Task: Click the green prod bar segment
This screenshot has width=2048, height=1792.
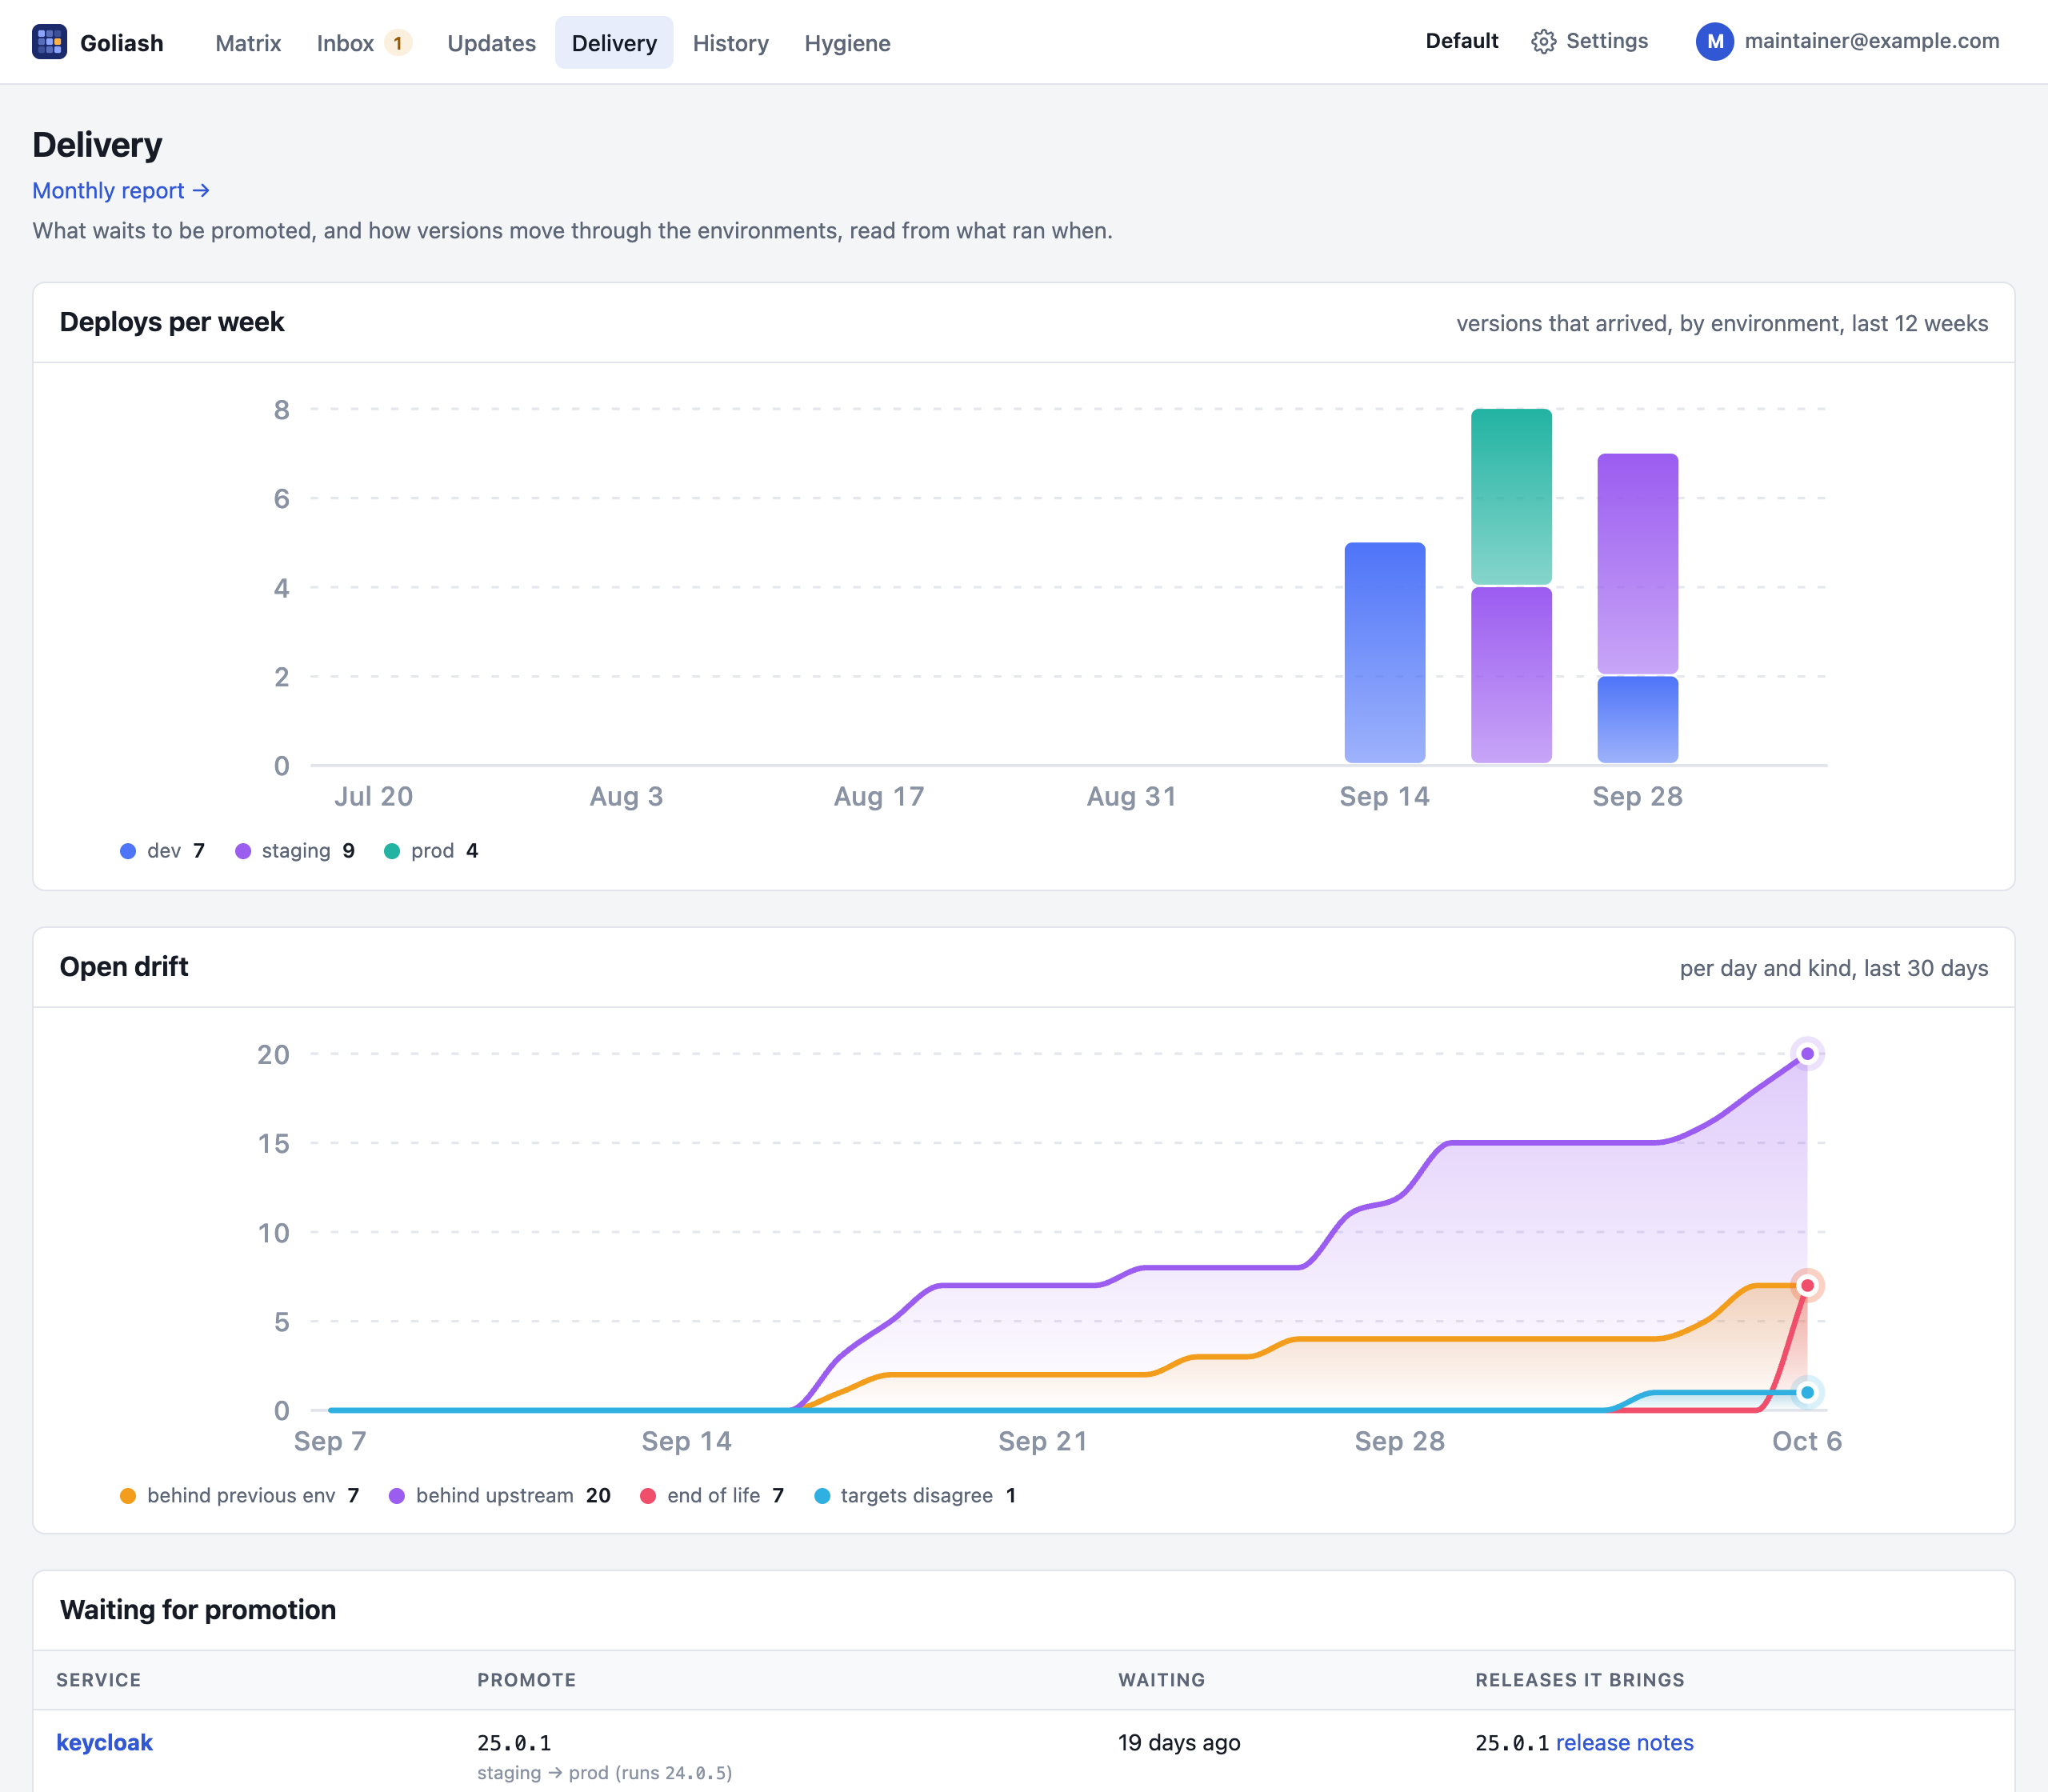Action: pos(1511,497)
